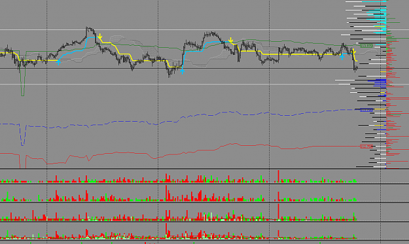Click the green price label on the green line
Image resolution: width=409 pixels, height=244 pixels.
[x=366, y=46]
